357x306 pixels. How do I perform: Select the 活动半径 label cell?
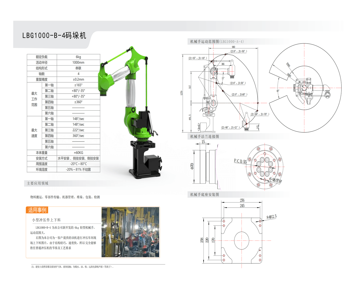tap(42, 62)
